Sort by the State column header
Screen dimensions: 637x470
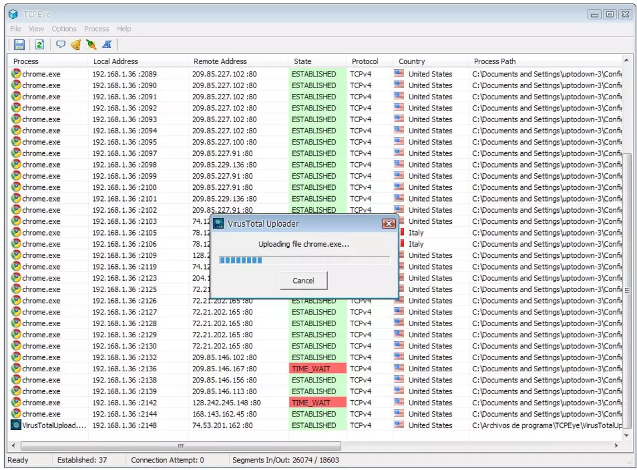pos(317,61)
